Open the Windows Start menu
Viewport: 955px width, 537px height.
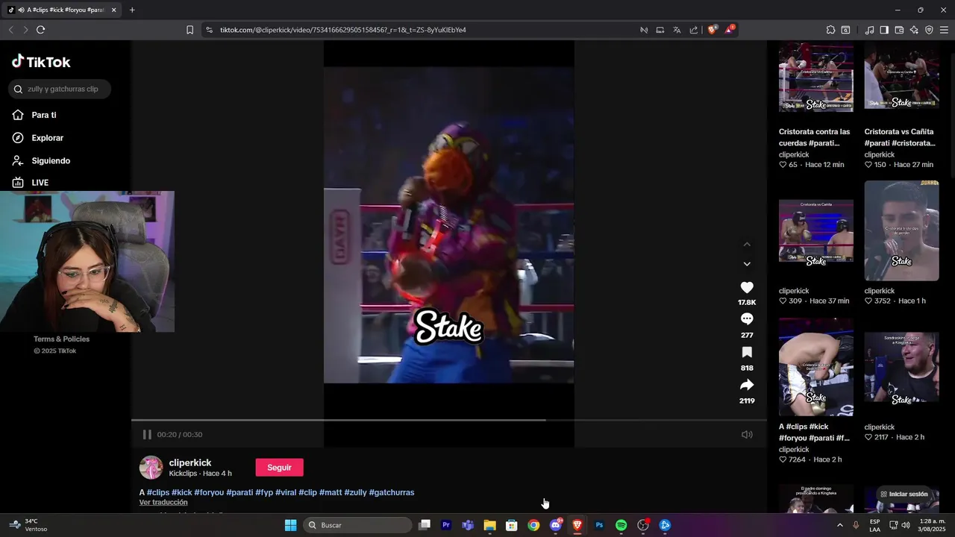(x=290, y=525)
